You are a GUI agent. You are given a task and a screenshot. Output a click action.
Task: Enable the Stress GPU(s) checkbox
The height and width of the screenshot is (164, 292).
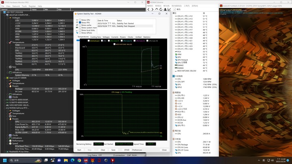tap(80, 33)
